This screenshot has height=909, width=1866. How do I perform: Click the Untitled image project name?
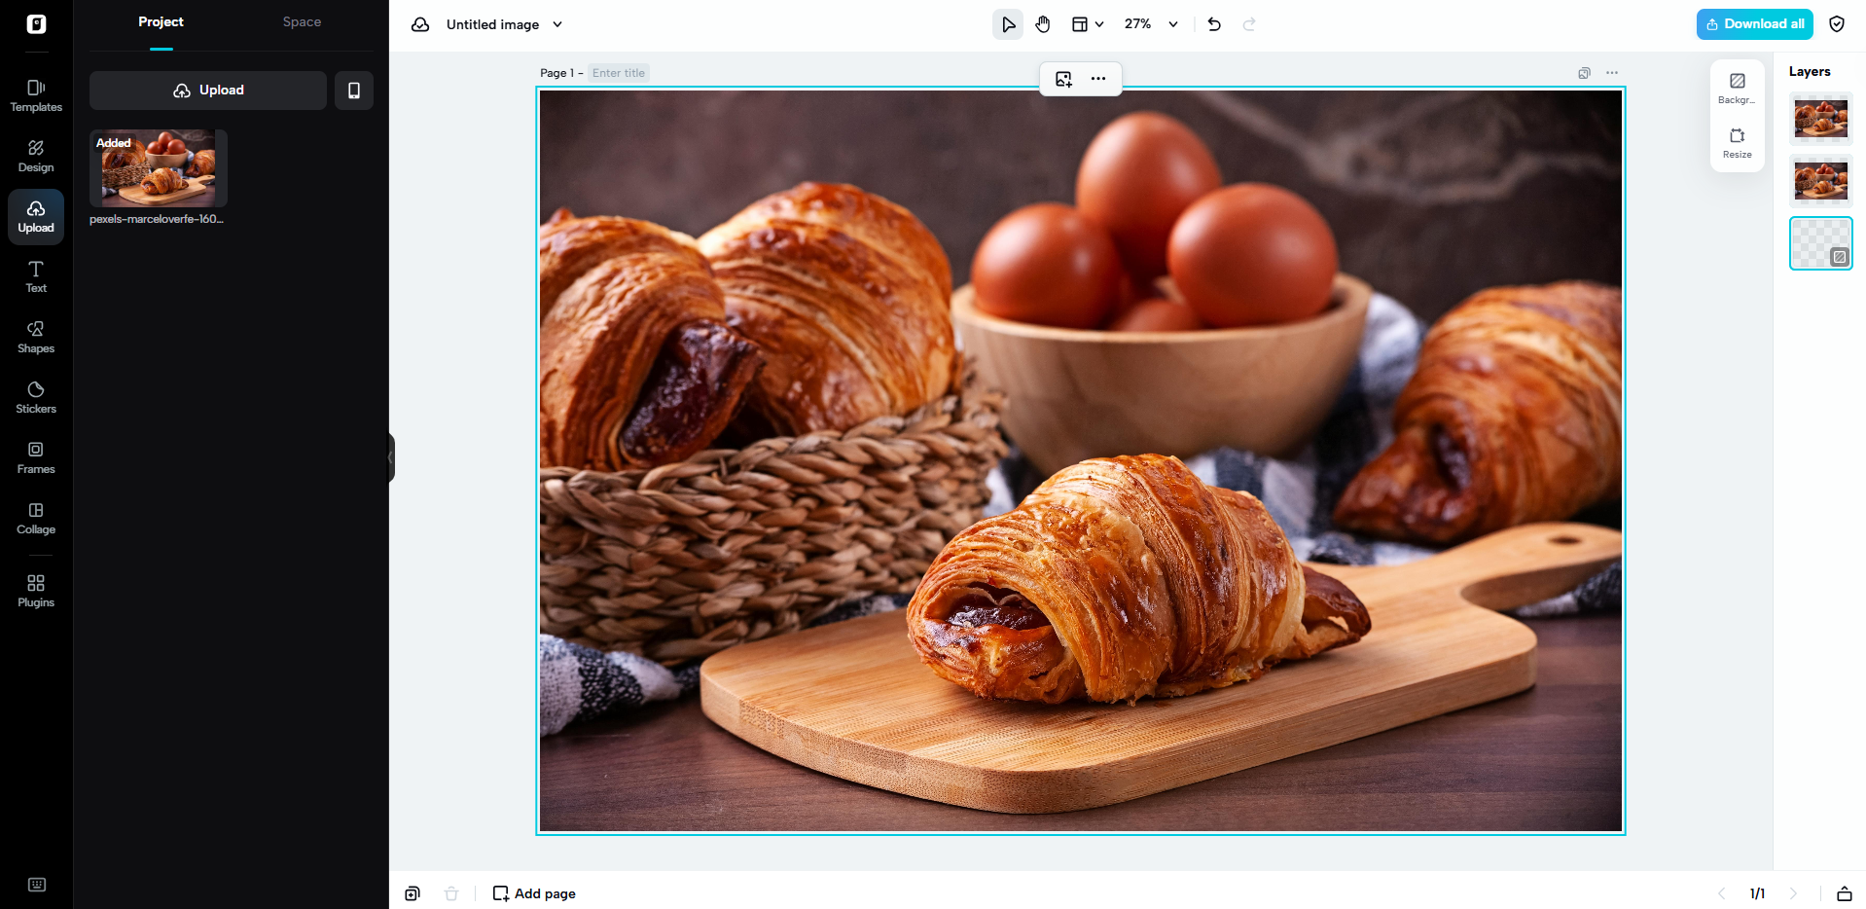[x=492, y=24]
